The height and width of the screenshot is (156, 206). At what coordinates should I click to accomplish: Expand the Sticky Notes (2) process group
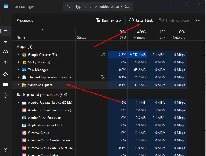tap(18, 62)
